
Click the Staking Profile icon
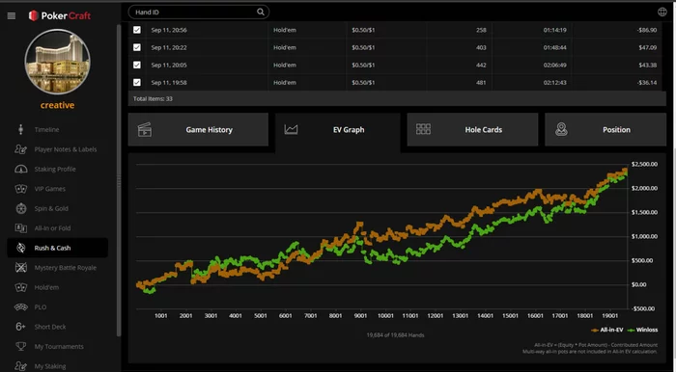(x=20, y=169)
